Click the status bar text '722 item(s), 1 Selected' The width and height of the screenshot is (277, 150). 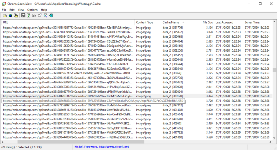tap(15, 147)
